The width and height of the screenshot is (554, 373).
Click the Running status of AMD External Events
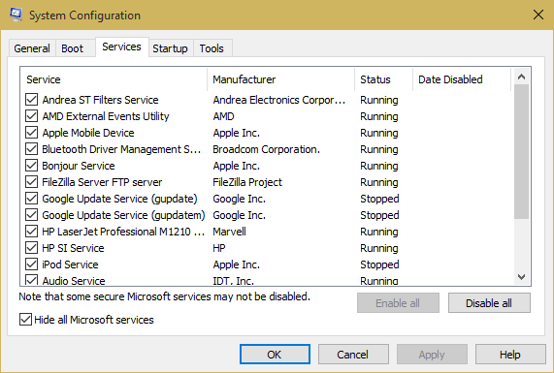379,116
